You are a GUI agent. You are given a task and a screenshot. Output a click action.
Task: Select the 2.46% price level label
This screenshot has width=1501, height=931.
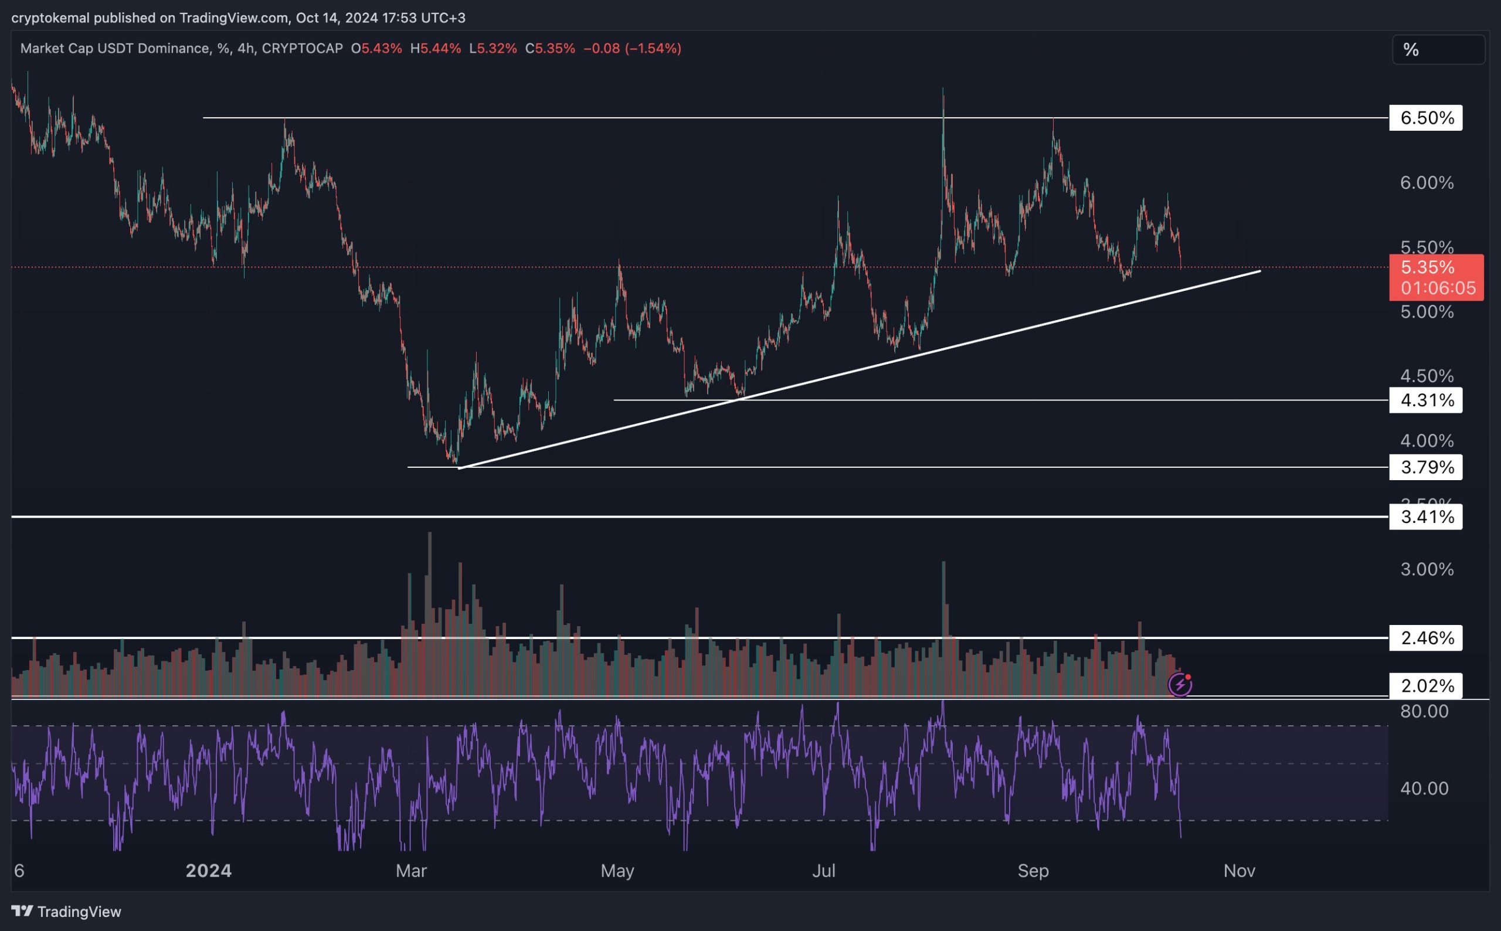(1425, 637)
